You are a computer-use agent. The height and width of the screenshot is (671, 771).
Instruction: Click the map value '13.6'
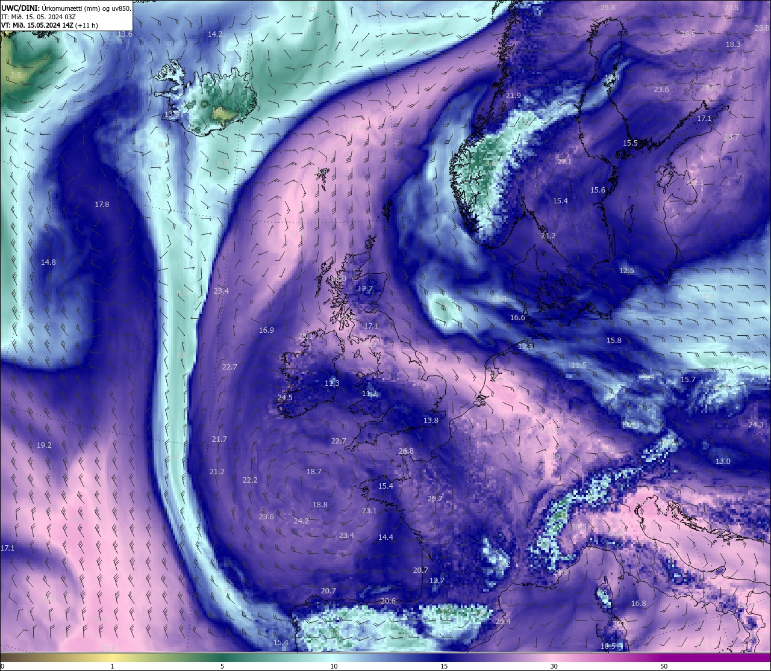click(x=125, y=34)
